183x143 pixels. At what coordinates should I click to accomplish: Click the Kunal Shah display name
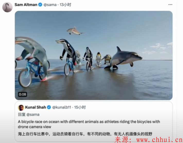36,107
